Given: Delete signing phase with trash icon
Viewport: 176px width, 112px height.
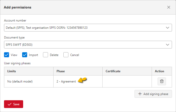Looking at the screenshot, I should pyautogui.click(x=162, y=81).
